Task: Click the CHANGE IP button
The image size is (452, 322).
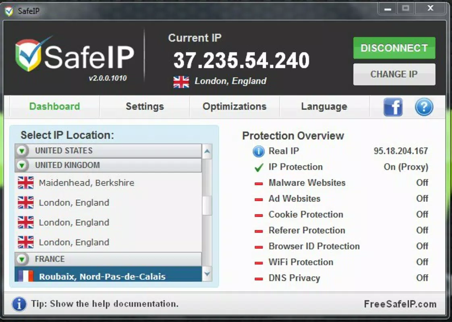Action: point(394,74)
